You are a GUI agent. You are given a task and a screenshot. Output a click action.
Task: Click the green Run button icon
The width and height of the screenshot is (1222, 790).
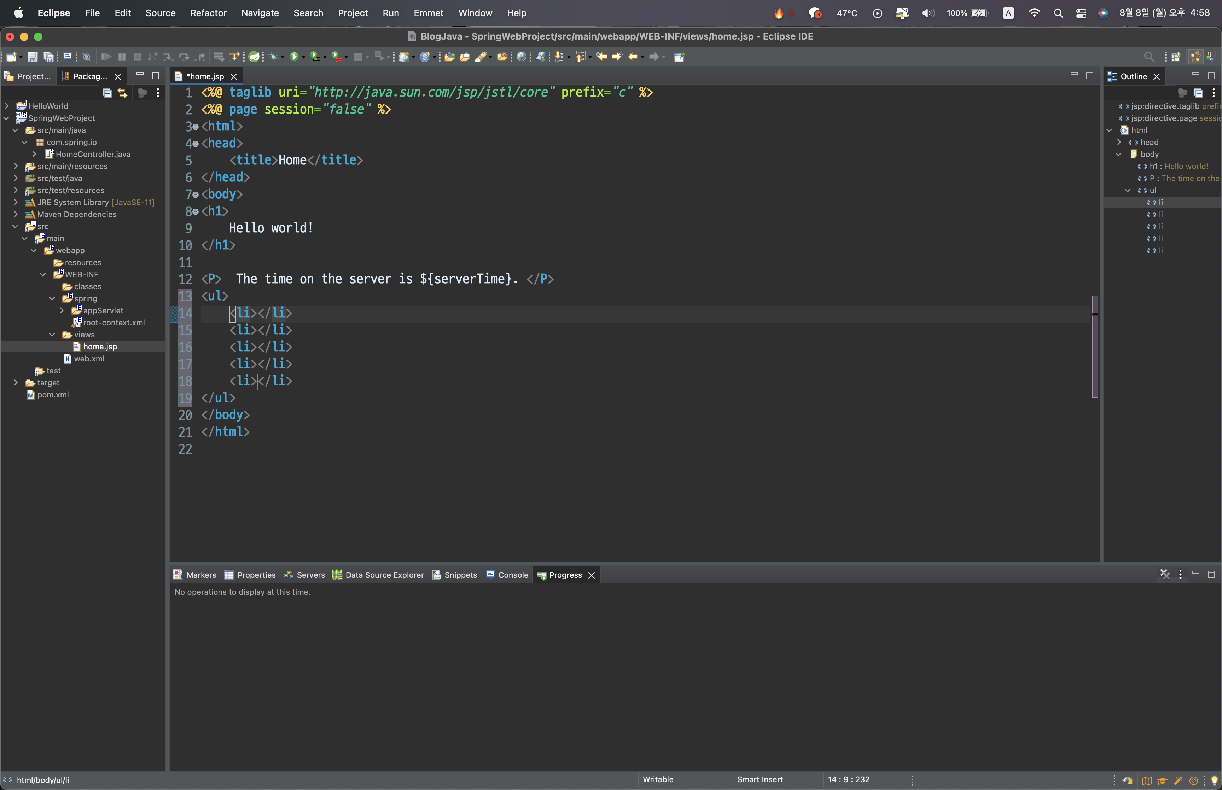point(294,57)
